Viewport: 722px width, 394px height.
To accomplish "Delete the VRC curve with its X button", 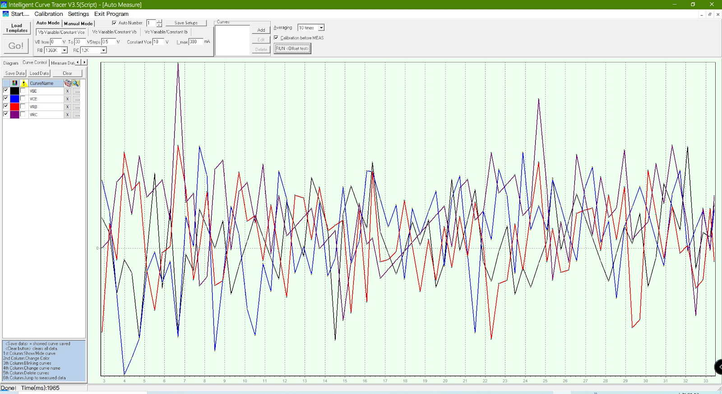I will (68, 115).
